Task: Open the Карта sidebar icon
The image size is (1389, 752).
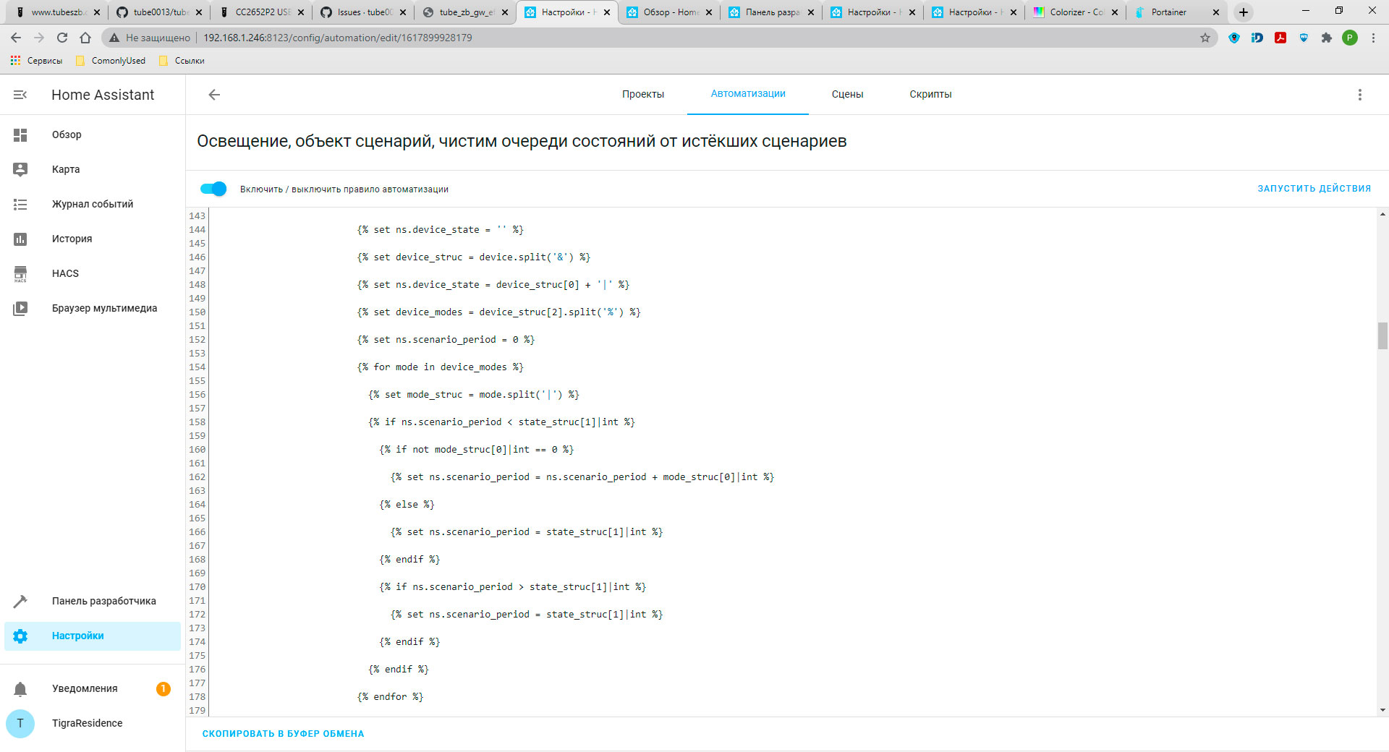Action: 20,169
